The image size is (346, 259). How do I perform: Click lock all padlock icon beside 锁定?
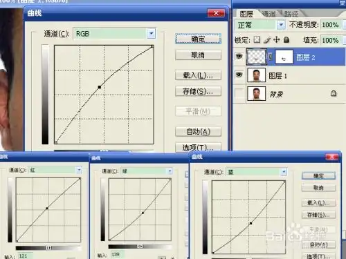coord(286,40)
